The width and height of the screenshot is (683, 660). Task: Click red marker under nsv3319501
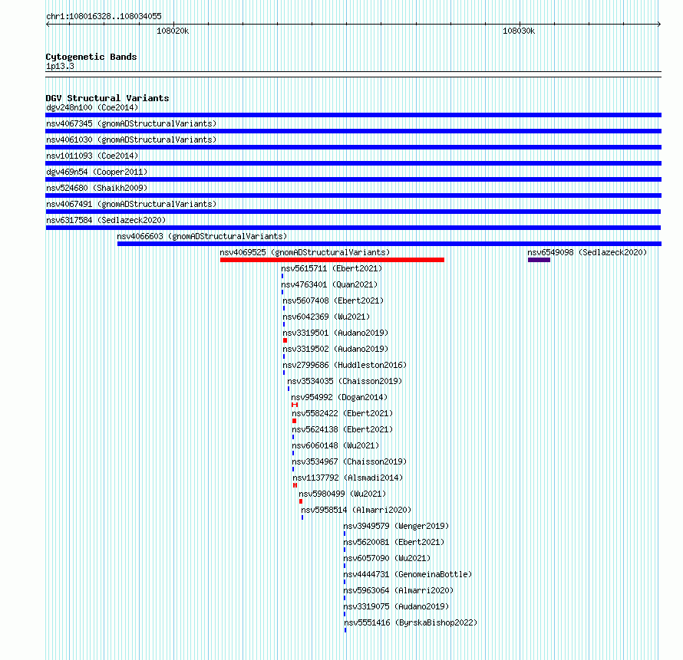[285, 340]
